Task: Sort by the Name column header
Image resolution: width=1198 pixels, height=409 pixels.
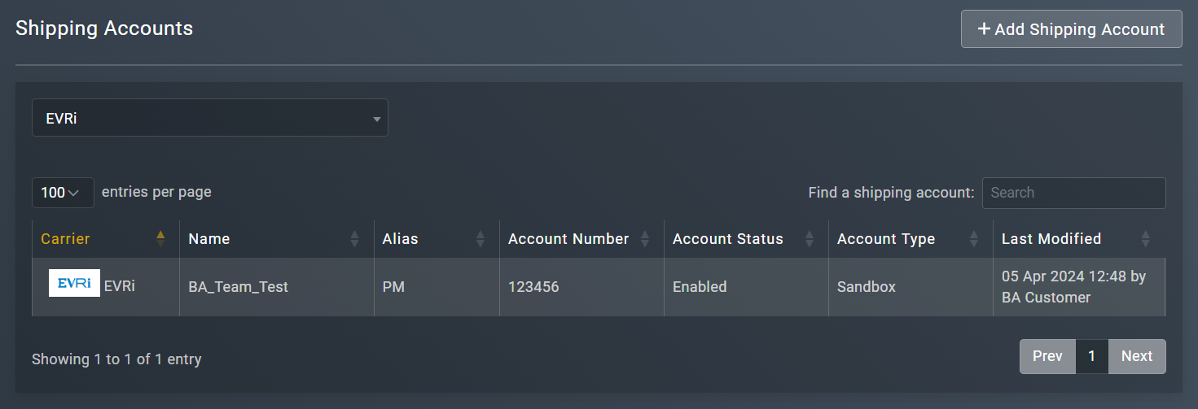Action: (x=277, y=239)
